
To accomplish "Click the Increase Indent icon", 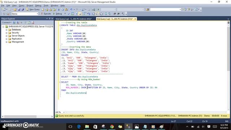I will click(x=118, y=14).
